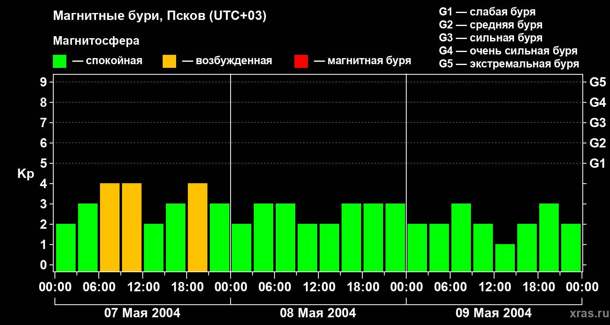The image size is (610, 325).
Task: Click the 09:00–12:00 bar on 08 Мая
Action: [307, 247]
